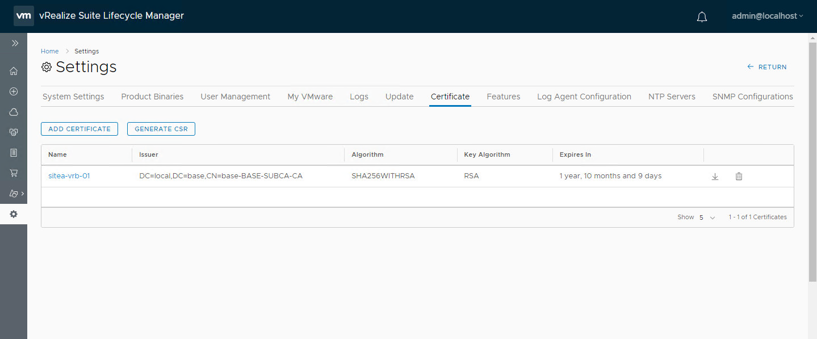Open the sitea-vrb-01 certificate link

pos(69,176)
